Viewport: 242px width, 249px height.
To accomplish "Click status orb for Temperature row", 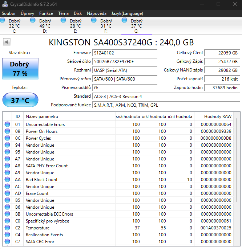I will click(7, 228).
